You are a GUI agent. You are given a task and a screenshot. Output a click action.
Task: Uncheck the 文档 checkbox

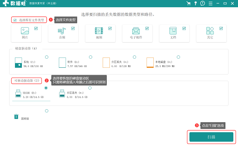(184, 28)
